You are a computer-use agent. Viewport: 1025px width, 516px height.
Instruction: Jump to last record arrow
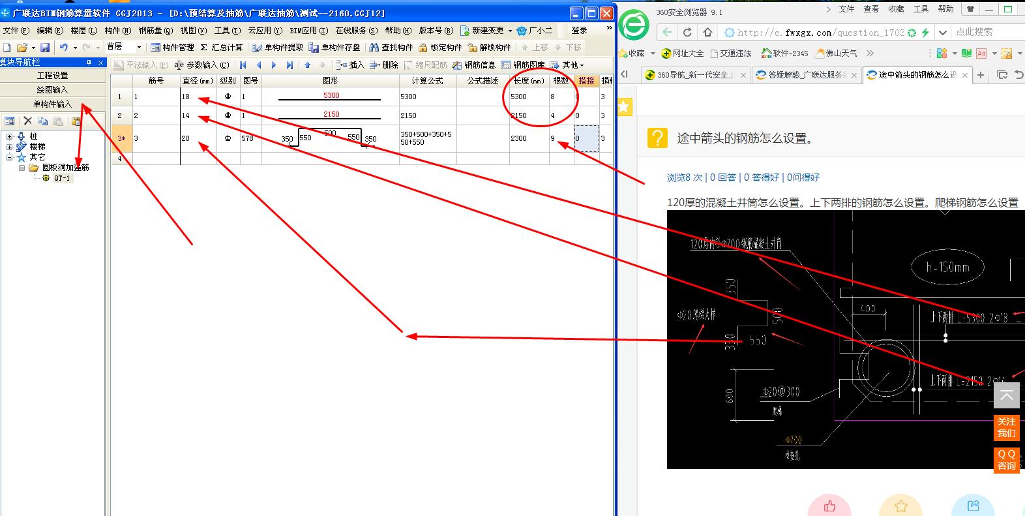click(x=290, y=65)
